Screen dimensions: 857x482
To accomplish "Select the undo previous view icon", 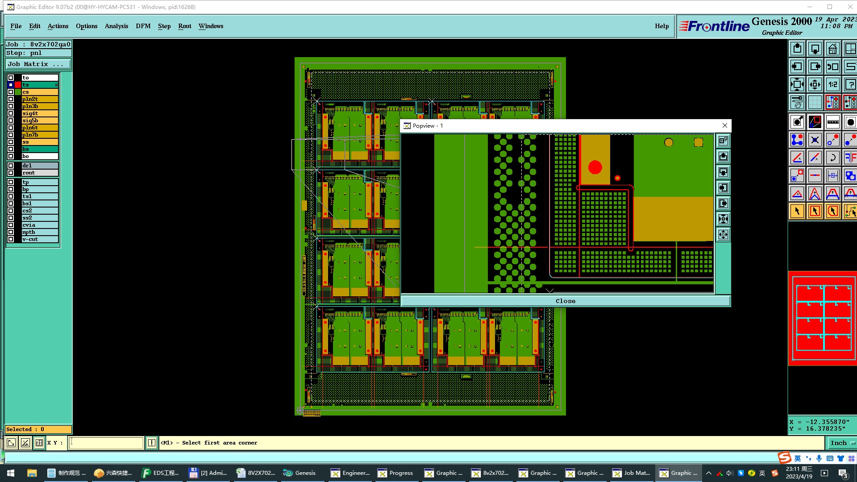I will pyautogui.click(x=832, y=66).
